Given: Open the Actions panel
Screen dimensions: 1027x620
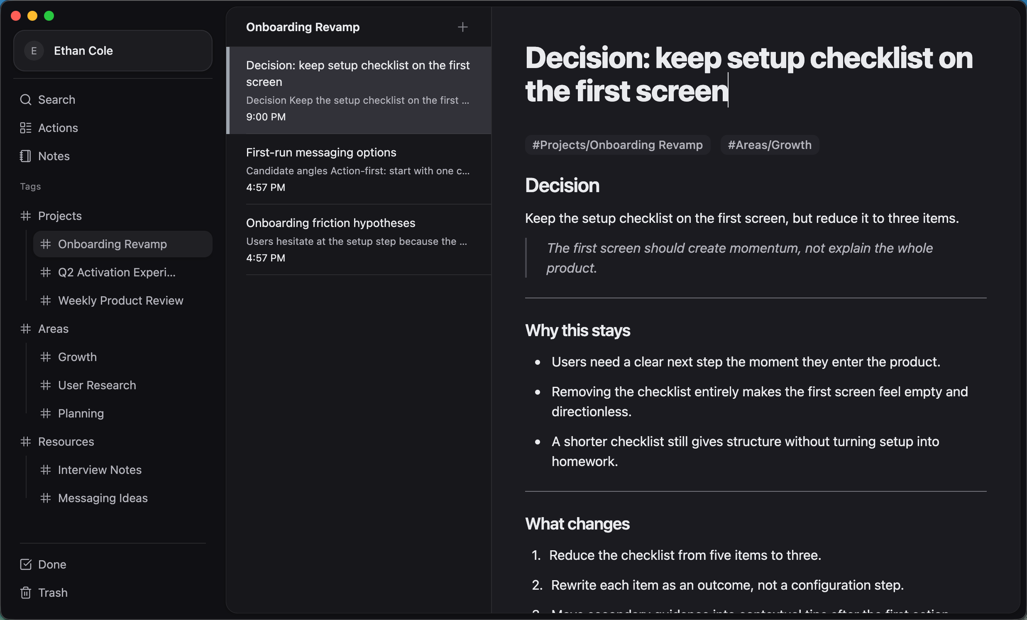Looking at the screenshot, I should point(58,128).
